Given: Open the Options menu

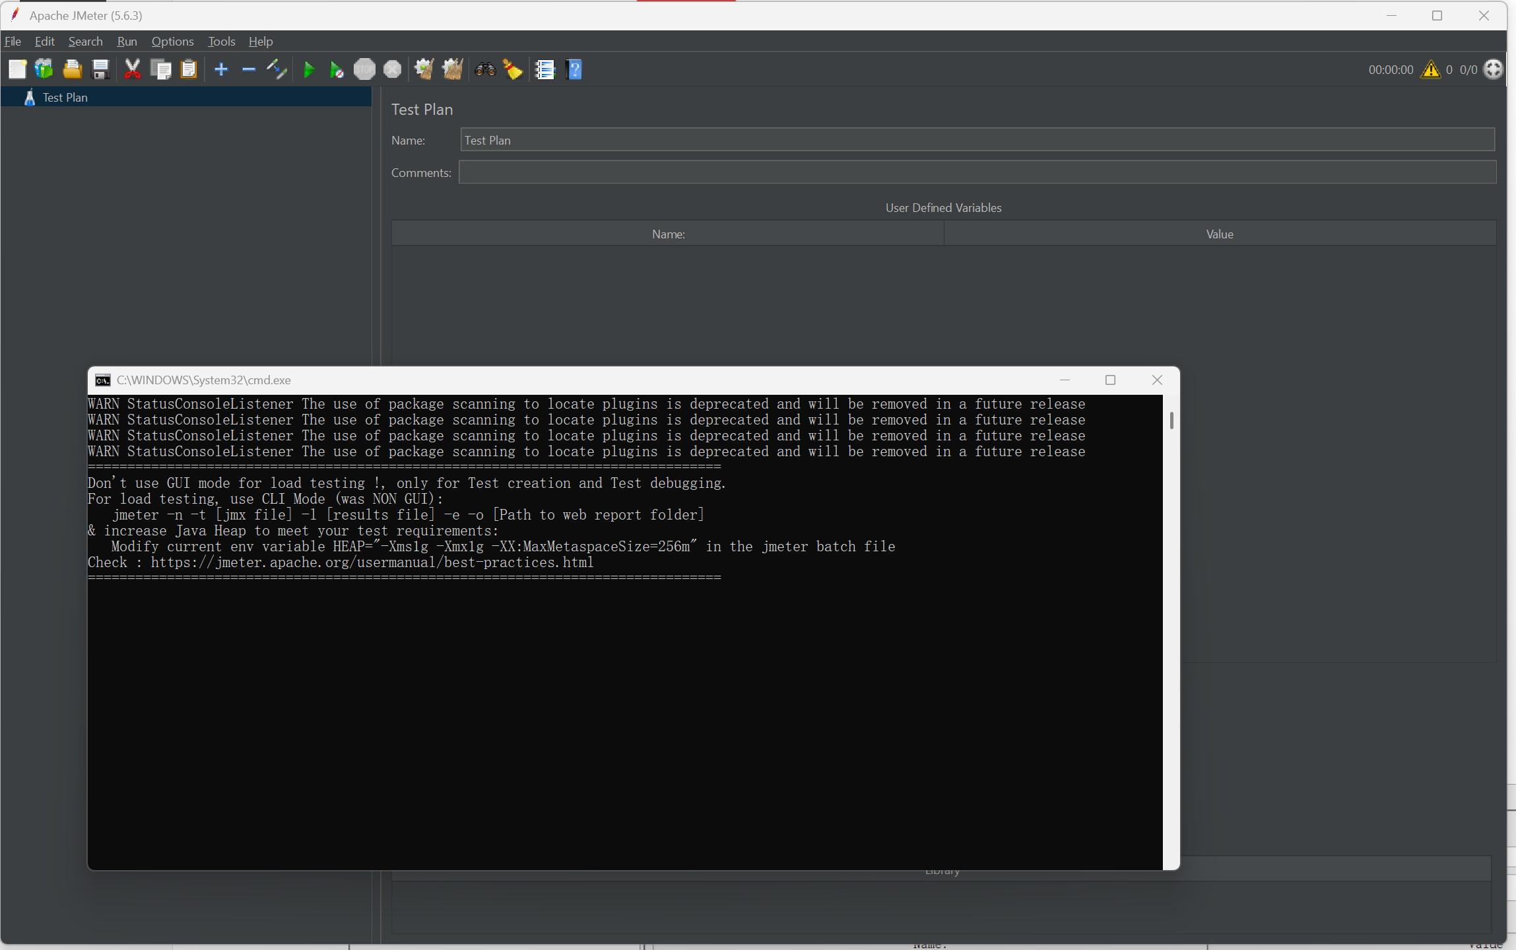Looking at the screenshot, I should [173, 41].
